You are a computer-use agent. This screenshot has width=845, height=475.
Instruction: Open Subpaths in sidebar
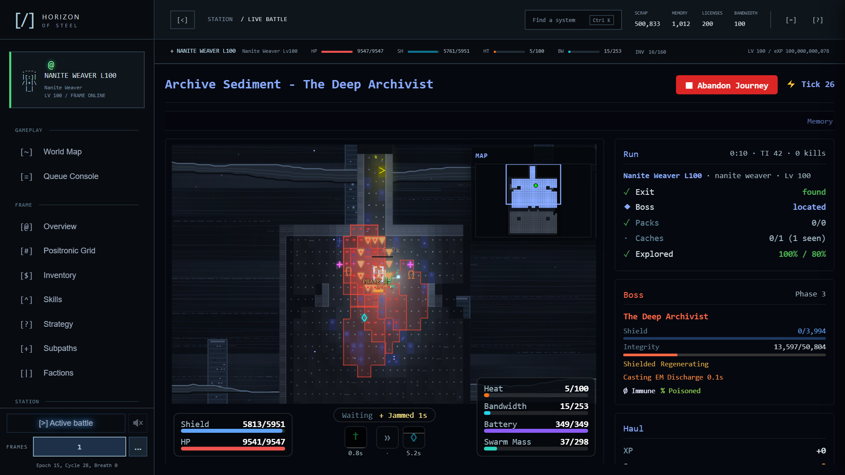coord(60,348)
